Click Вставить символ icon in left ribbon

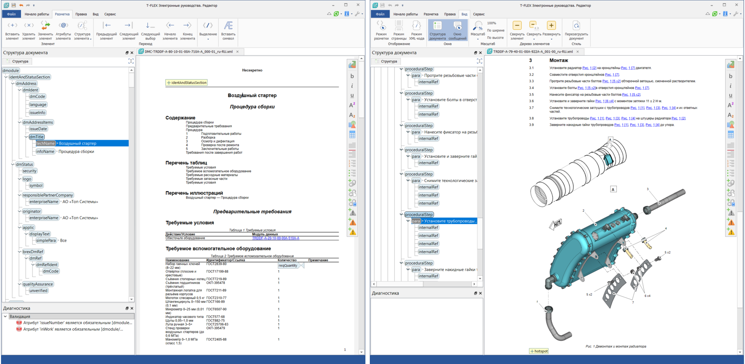tap(228, 30)
